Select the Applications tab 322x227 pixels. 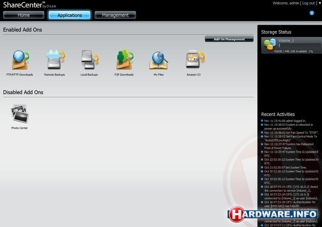[x=69, y=15]
